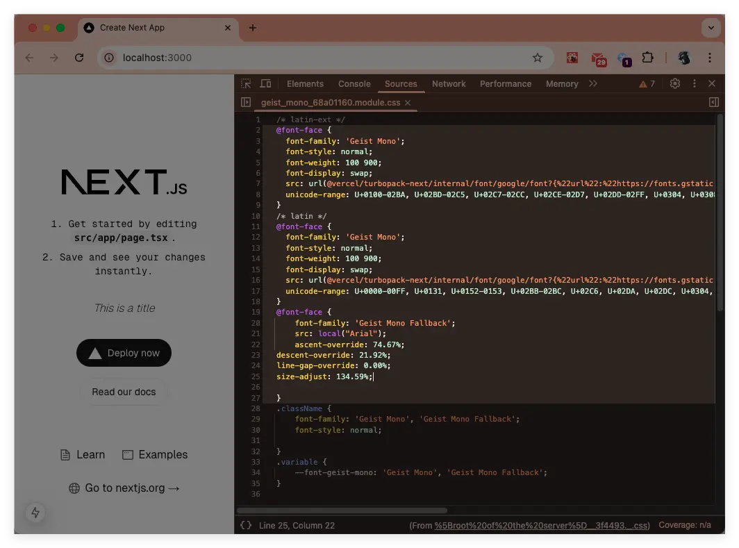View site information icon in address bar

point(109,58)
